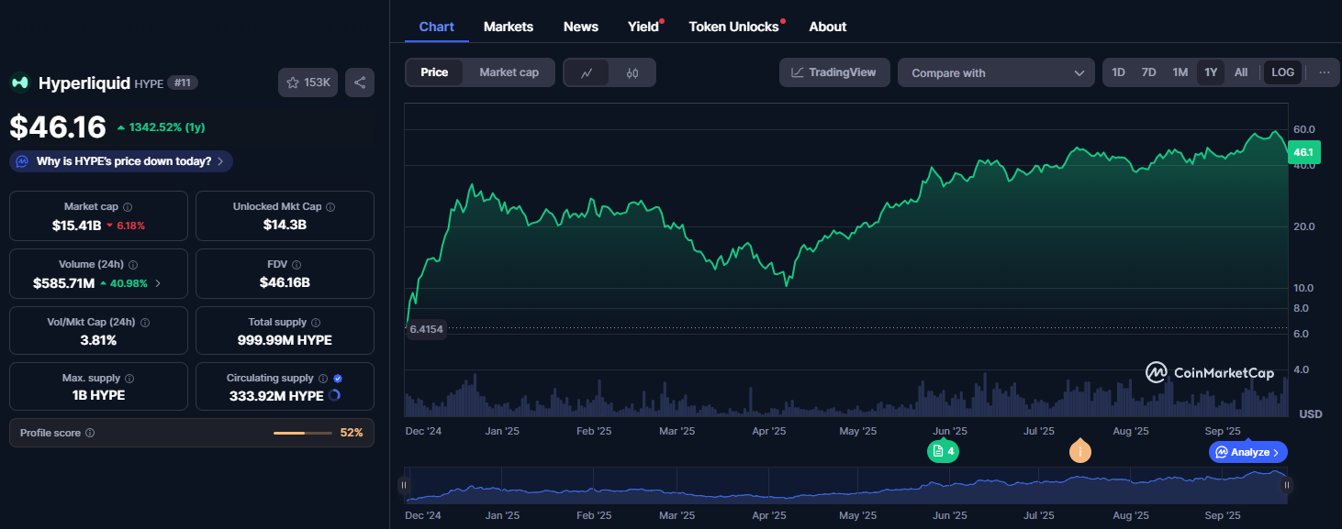Screen dimensions: 1342x529
Task: Click the $46.16 price heading
Action: 58,127
